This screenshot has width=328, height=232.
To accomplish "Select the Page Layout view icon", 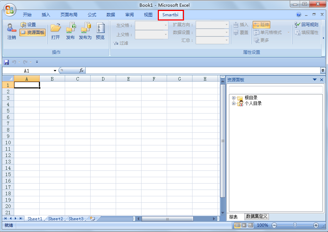I will pyautogui.click(x=244, y=225).
